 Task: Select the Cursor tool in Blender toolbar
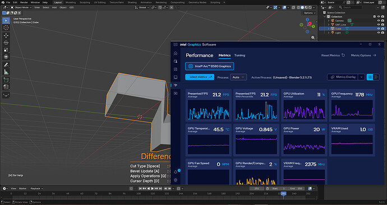click(6, 28)
